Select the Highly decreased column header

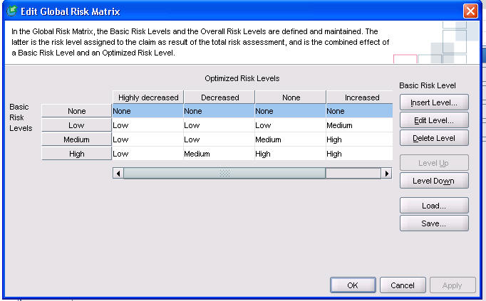(148, 97)
